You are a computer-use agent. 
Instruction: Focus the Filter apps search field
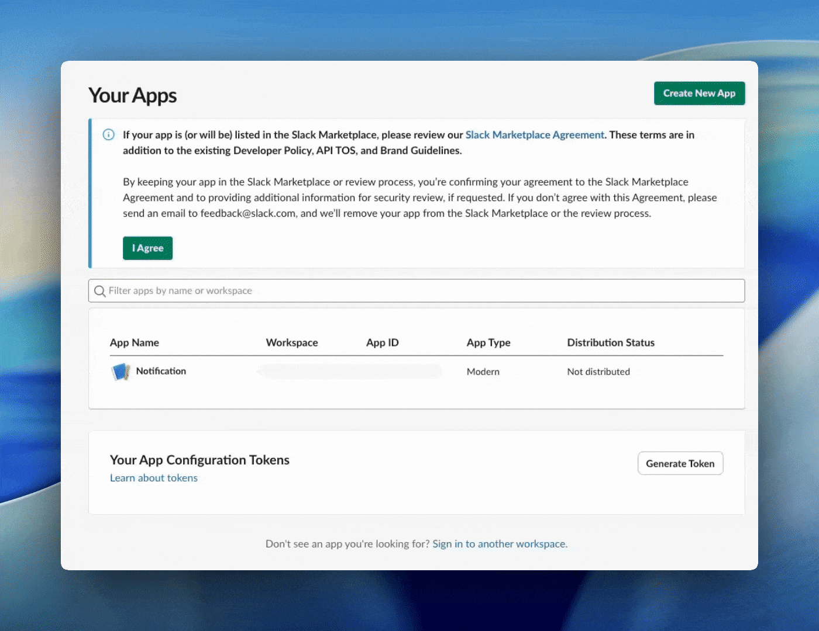coord(417,291)
